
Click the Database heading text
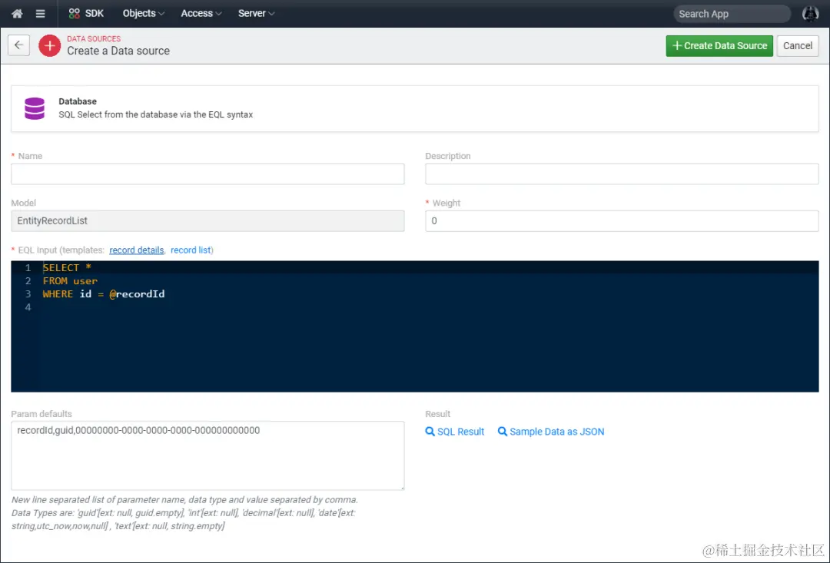click(78, 101)
